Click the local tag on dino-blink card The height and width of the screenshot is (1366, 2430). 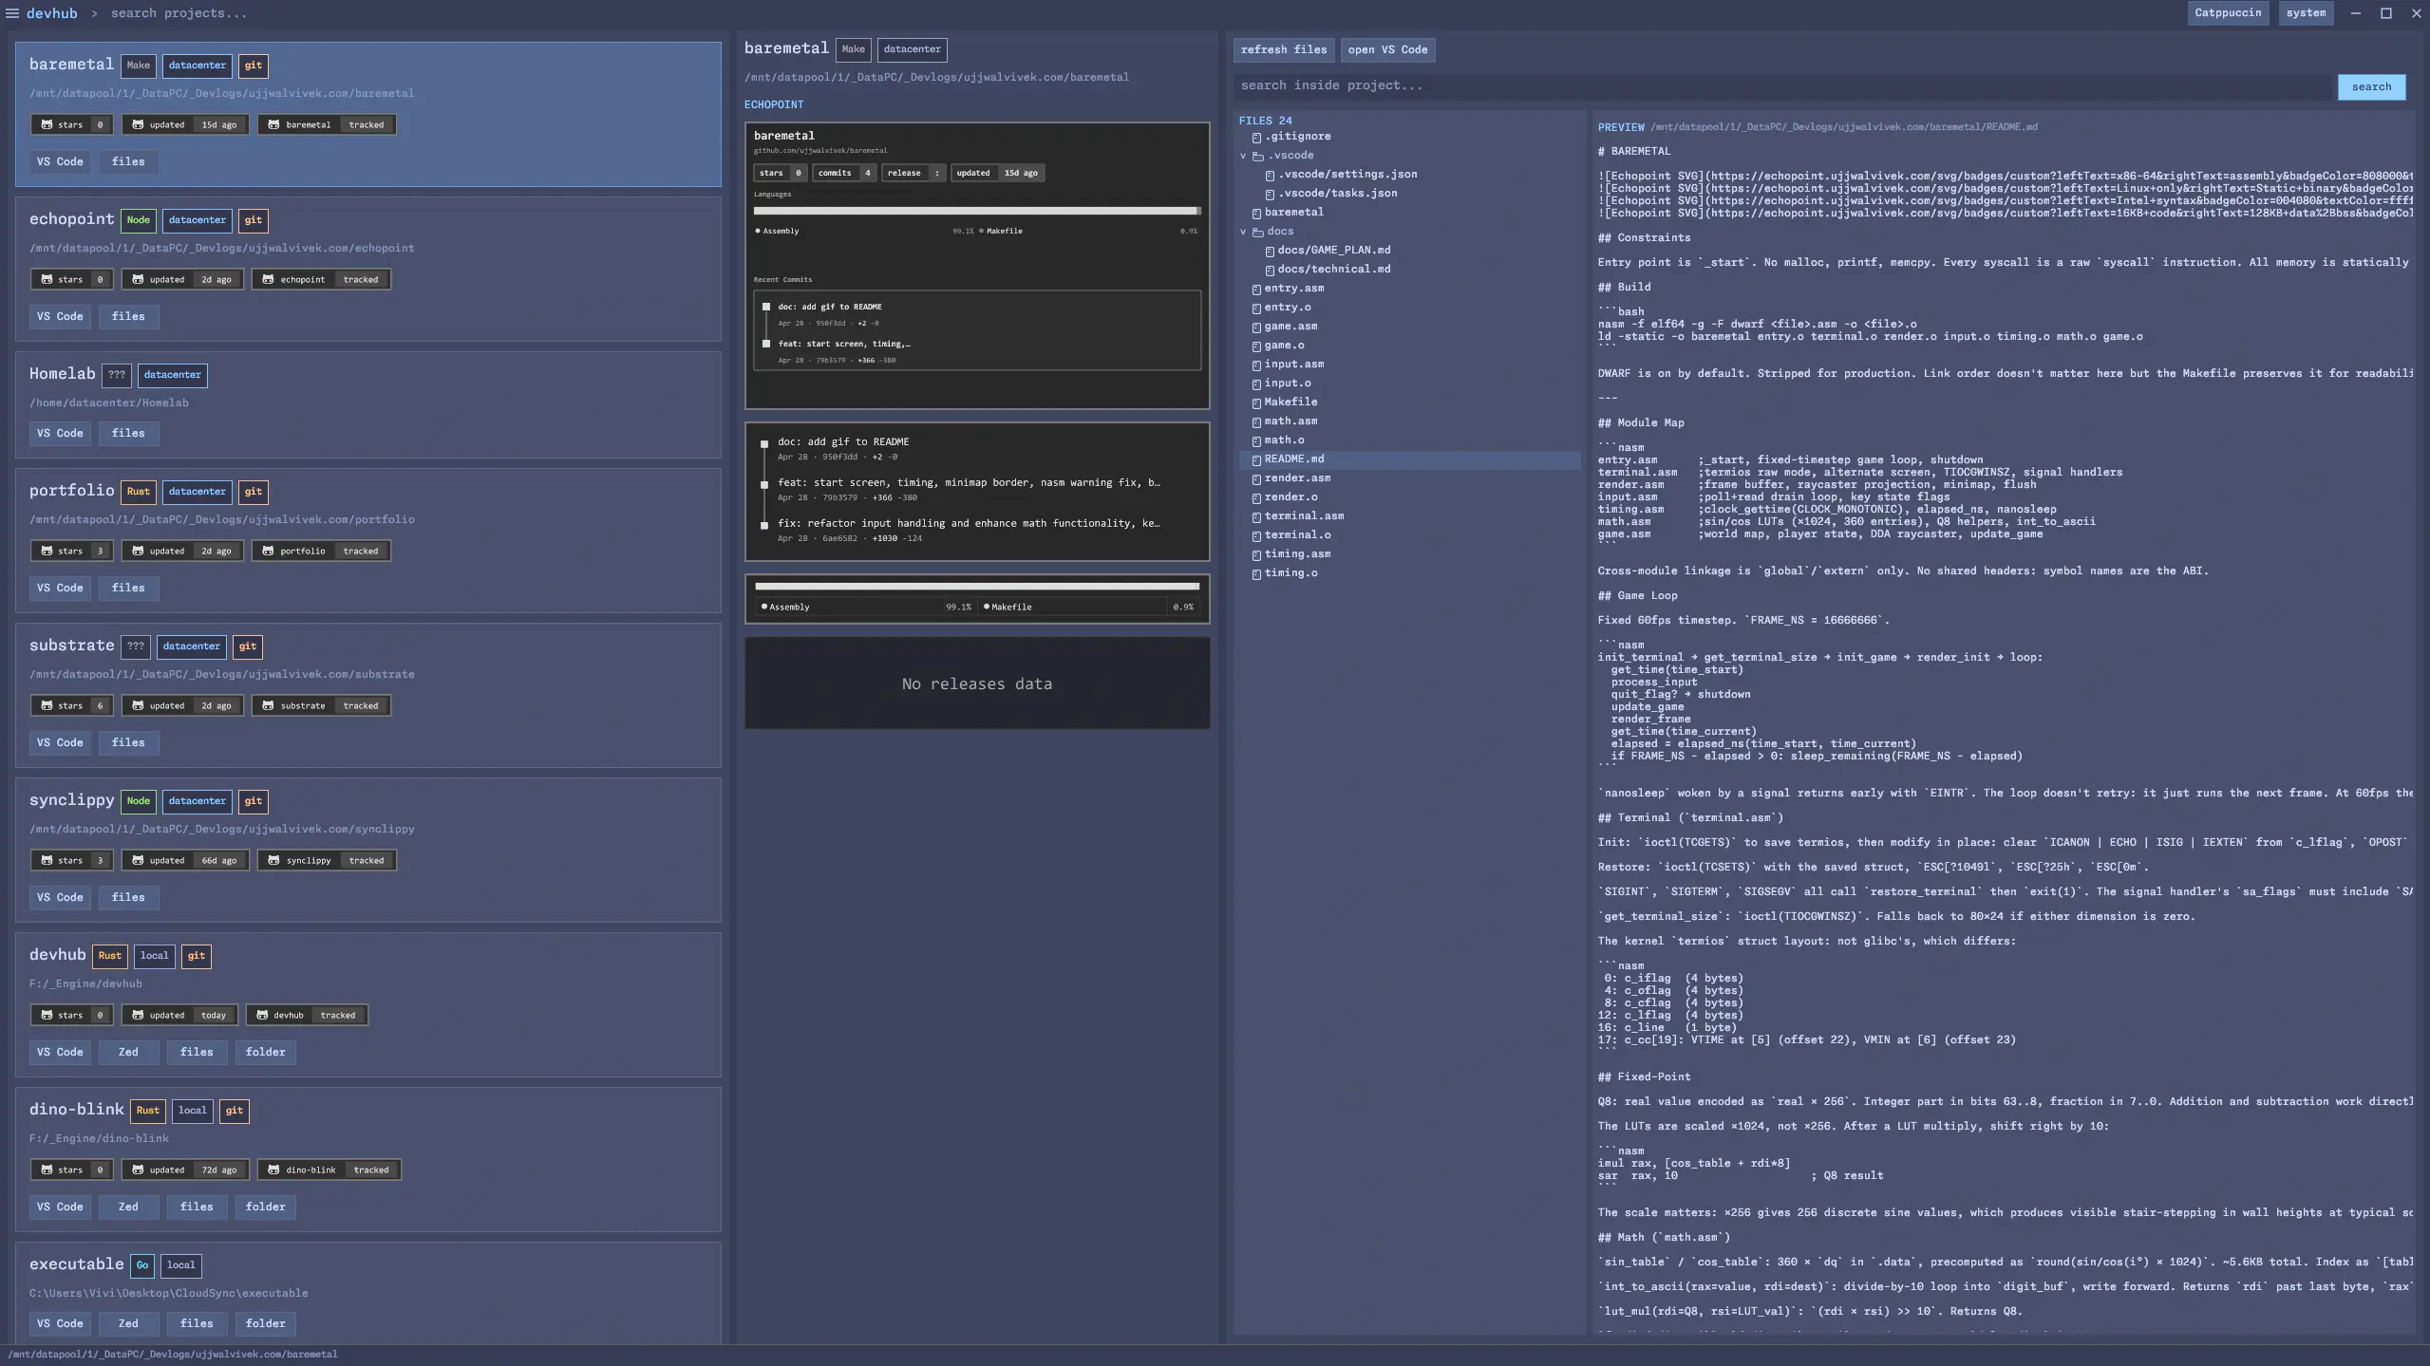click(x=192, y=1111)
